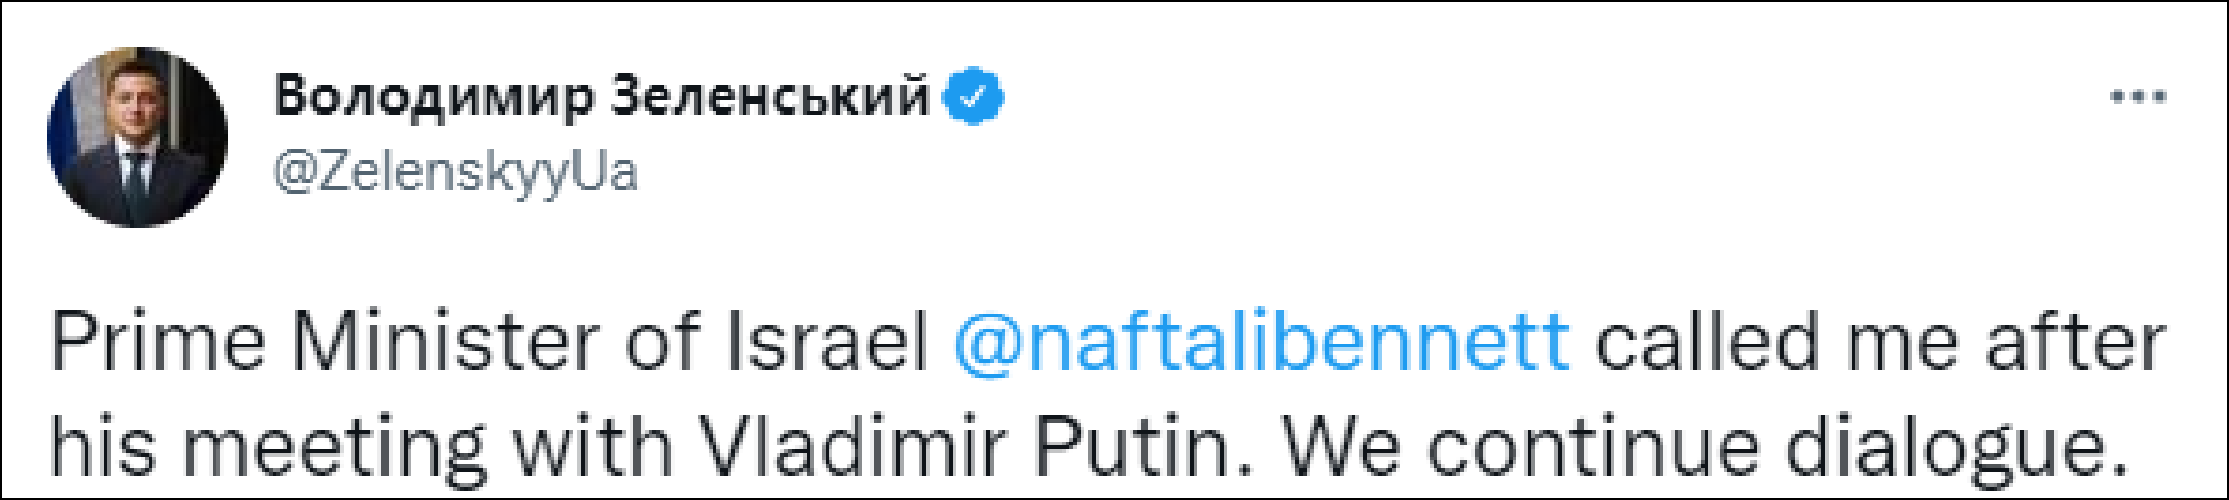The height and width of the screenshot is (500, 2229).
Task: Click the word "of" before Israel
Action: click(x=664, y=341)
